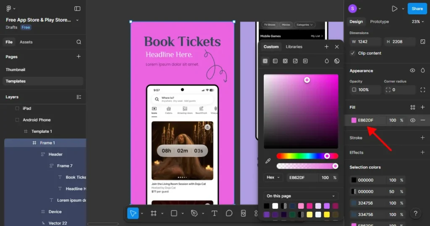
Task: Open the appearance blend mode droplet
Action: (x=422, y=71)
